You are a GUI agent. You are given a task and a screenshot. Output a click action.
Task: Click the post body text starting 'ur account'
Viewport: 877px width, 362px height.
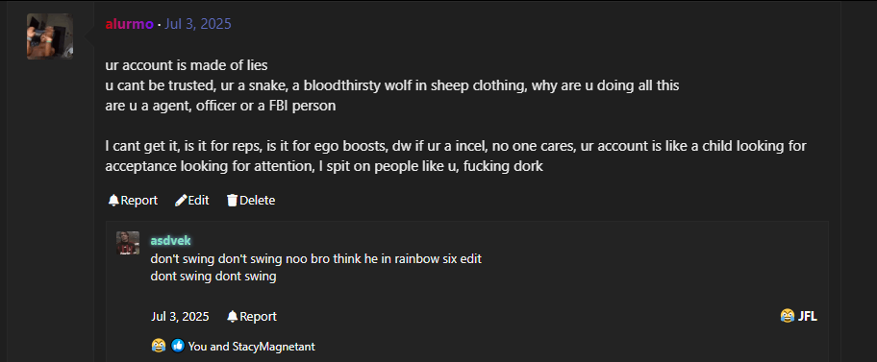(x=456, y=115)
